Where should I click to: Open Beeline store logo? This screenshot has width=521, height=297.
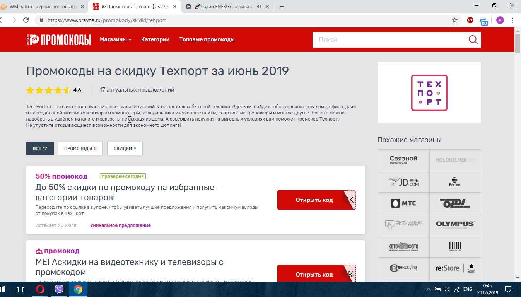455,182
